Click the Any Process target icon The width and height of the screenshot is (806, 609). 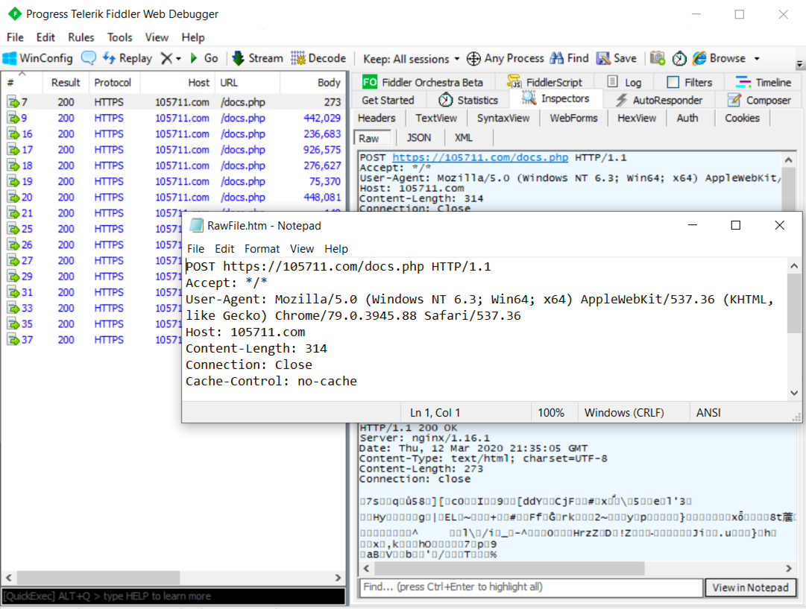pyautogui.click(x=473, y=59)
